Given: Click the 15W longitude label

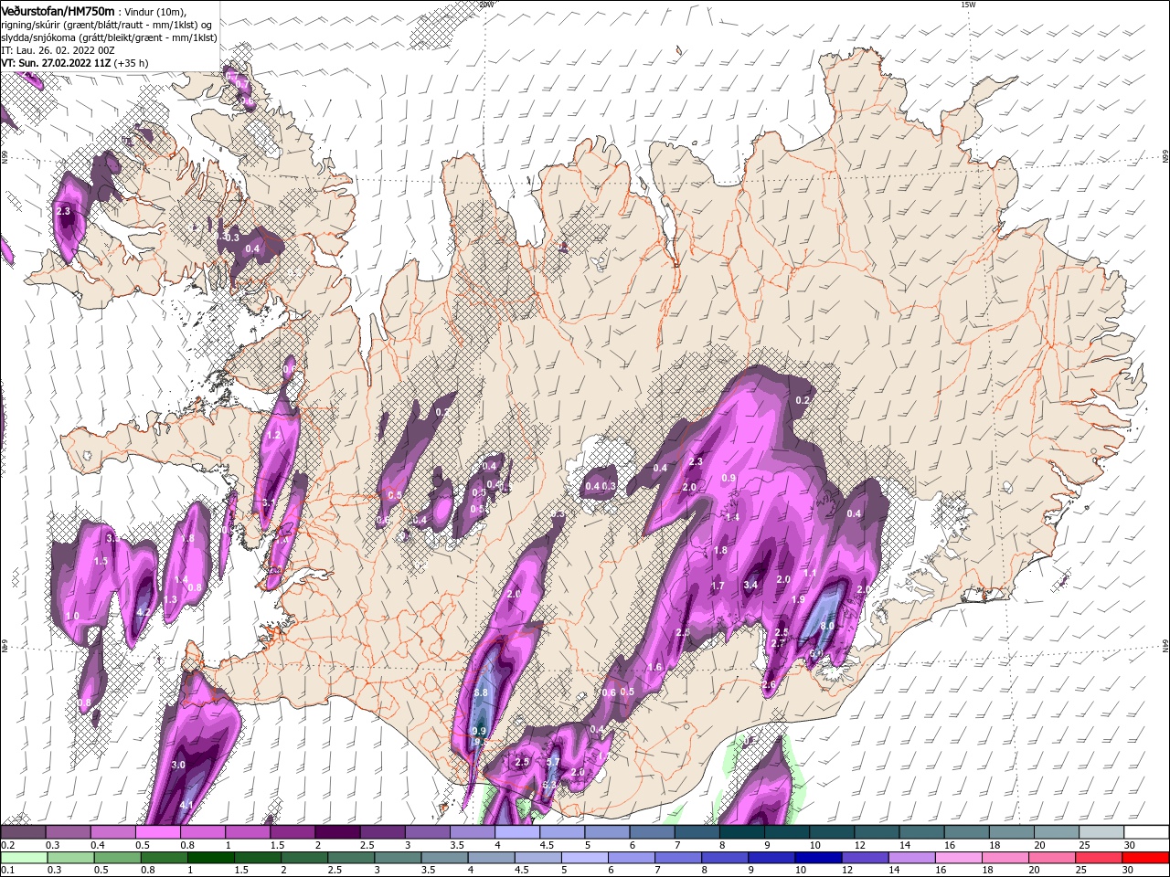Looking at the screenshot, I should [967, 5].
